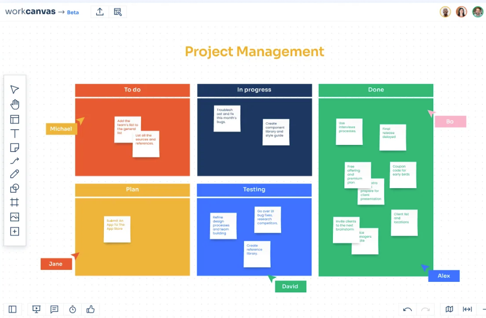
Task: Select the Connector arrow tool
Action: coord(15,161)
